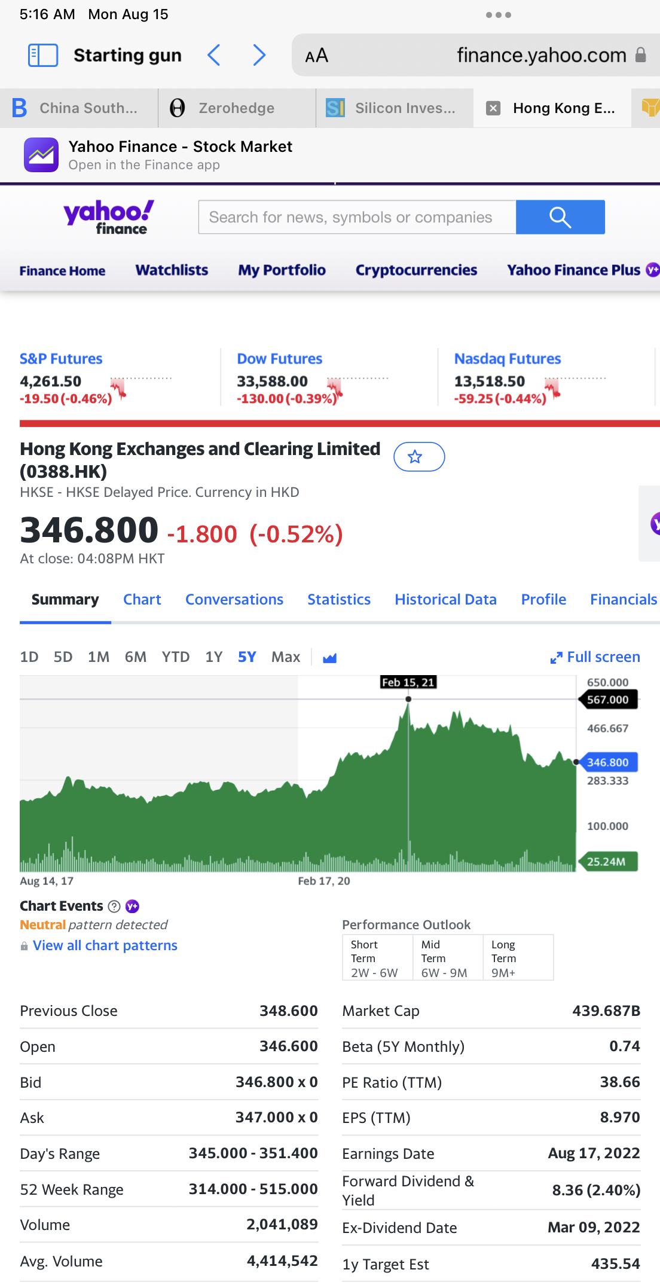The width and height of the screenshot is (660, 1288).
Task: Click Chart Events help question mark icon
Action: point(114,907)
